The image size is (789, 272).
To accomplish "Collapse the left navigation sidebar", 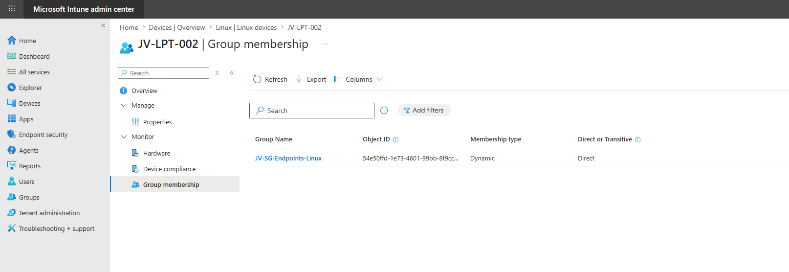I will click(103, 25).
